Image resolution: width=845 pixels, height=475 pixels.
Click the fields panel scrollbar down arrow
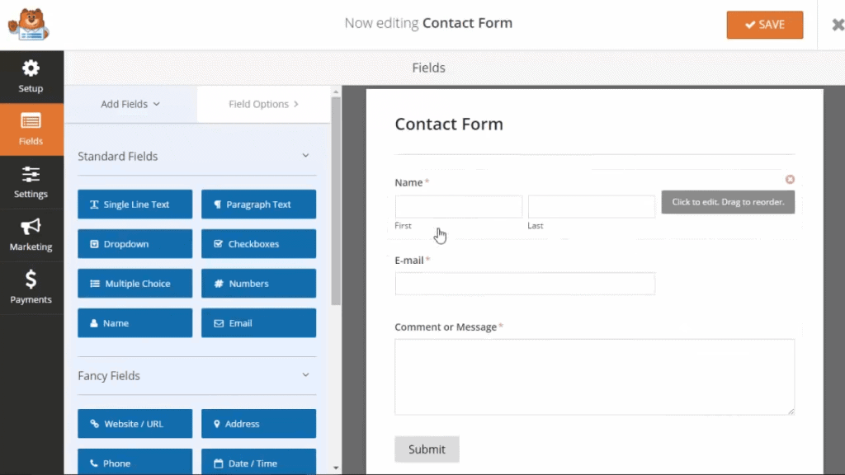pos(336,468)
